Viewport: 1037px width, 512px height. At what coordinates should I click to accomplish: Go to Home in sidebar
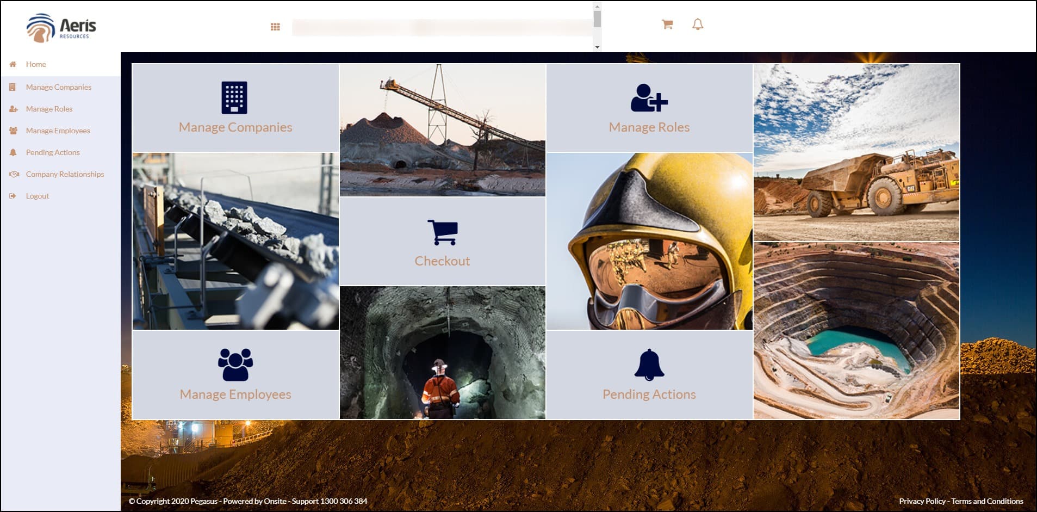tap(36, 64)
